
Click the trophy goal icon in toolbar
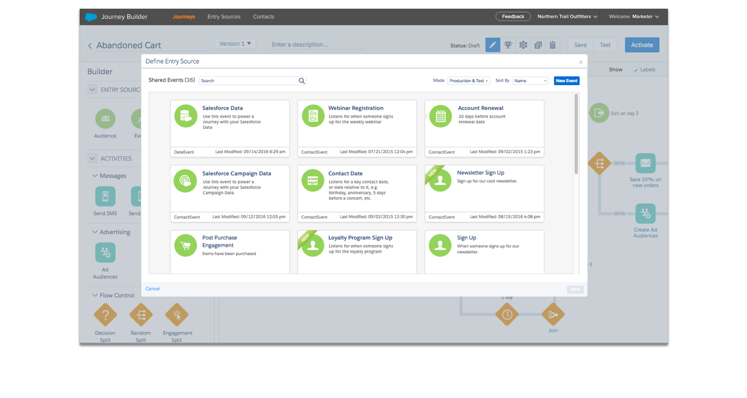tap(508, 45)
